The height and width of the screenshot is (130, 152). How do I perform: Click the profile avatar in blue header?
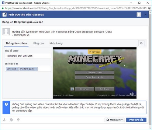(139, 15)
